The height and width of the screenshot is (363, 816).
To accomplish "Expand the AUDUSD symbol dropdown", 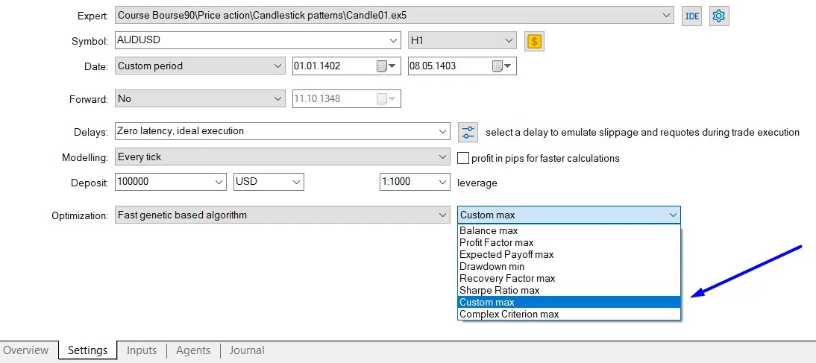I will point(393,41).
